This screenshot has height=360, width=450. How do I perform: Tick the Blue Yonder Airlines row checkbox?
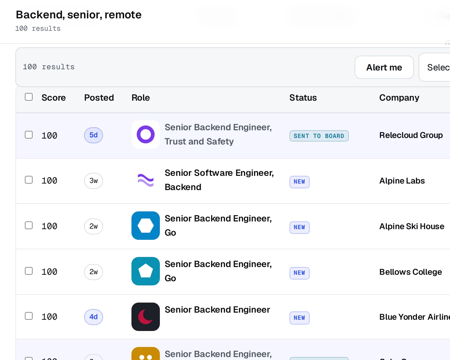point(29,316)
